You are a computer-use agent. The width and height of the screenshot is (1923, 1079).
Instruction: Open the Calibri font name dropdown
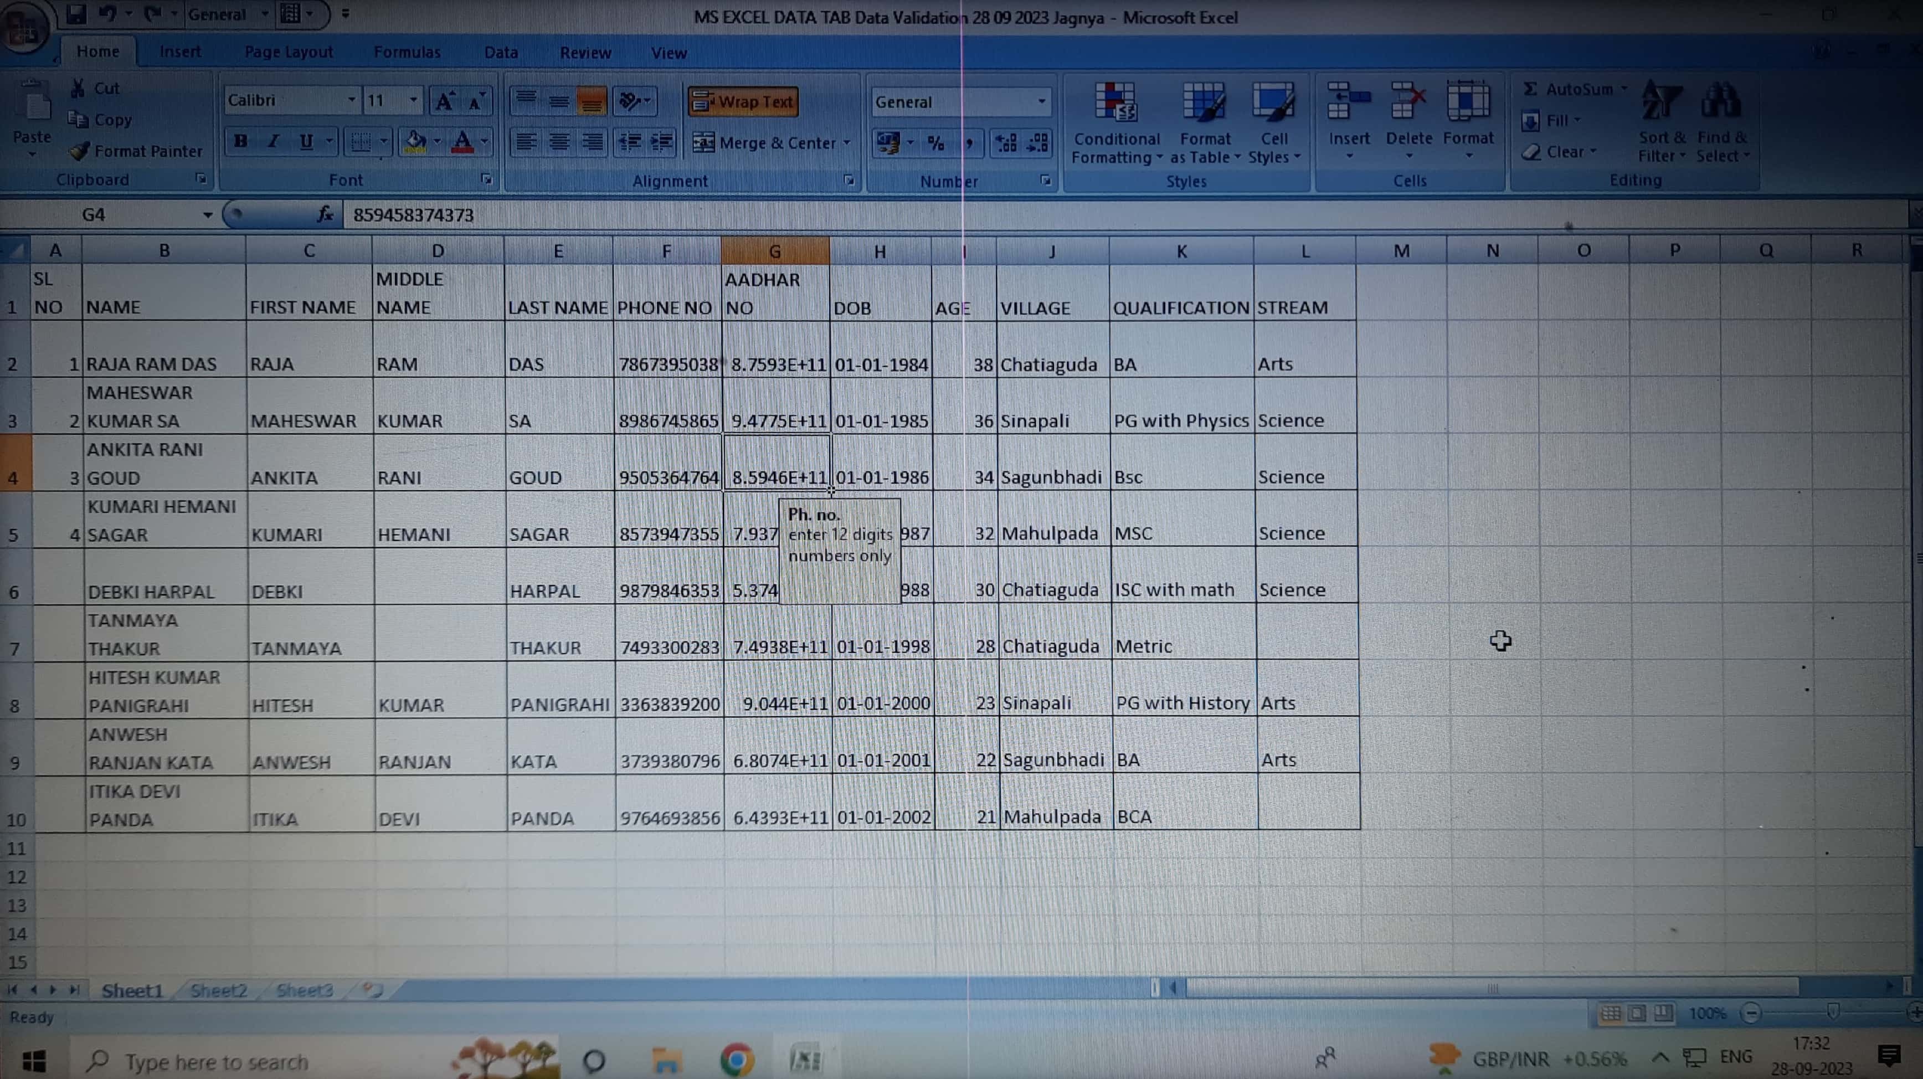(351, 100)
